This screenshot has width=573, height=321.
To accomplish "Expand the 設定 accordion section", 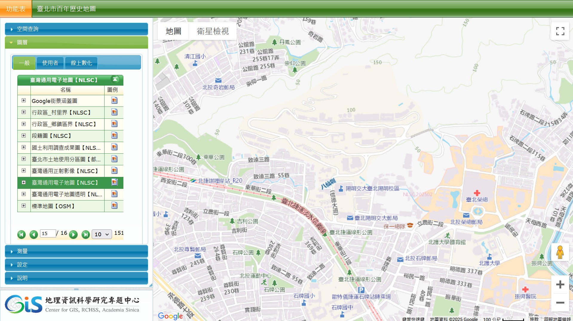I will click(x=76, y=265).
